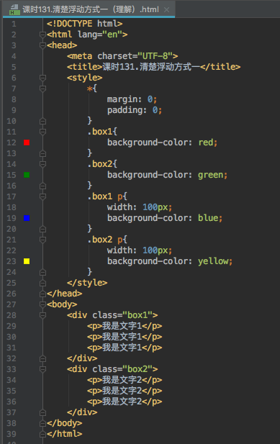Select the 课时131.清楚浮动方式一 html tab
The width and height of the screenshot is (280, 444).
pyautogui.click(x=90, y=9)
